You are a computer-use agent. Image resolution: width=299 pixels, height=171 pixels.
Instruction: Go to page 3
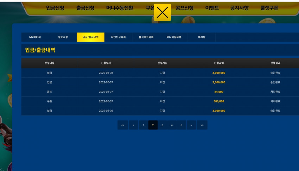click(162, 125)
